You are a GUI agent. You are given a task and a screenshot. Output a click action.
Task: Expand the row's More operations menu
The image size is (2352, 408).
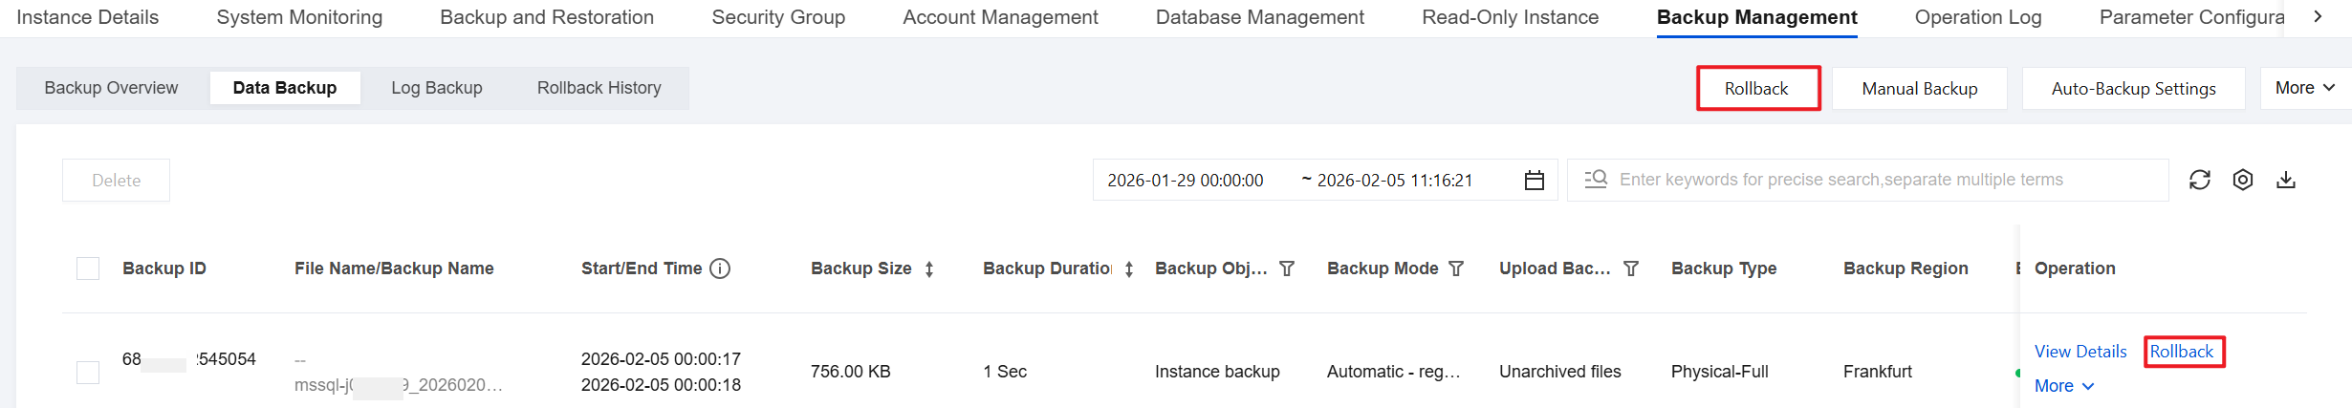click(x=2064, y=386)
